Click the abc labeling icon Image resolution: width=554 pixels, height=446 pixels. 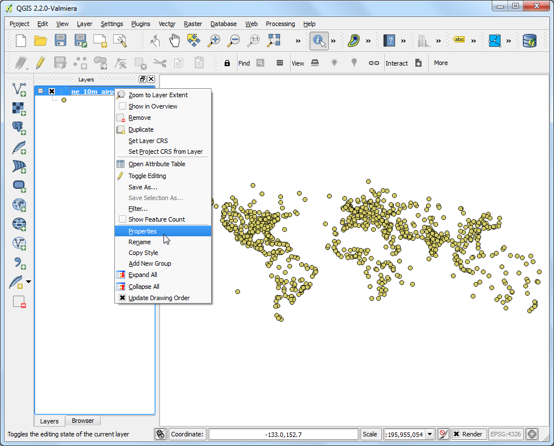459,40
